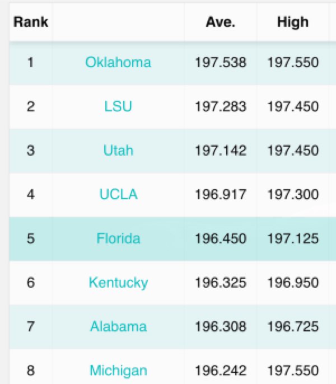Click LSU's average score 197.283
The width and height of the screenshot is (336, 384).
[x=221, y=106]
